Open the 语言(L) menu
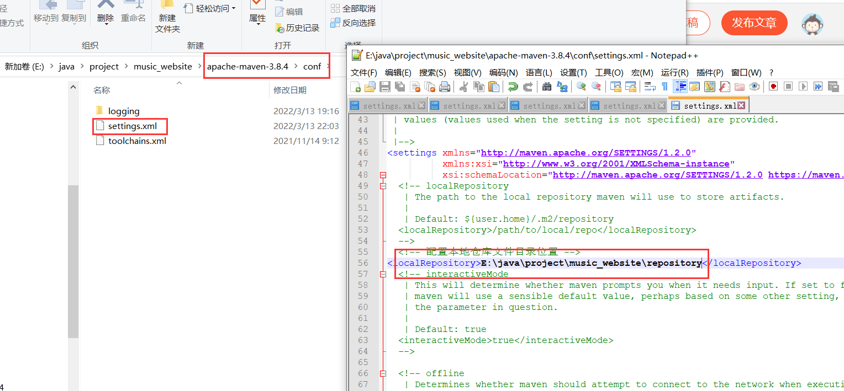 (539, 72)
